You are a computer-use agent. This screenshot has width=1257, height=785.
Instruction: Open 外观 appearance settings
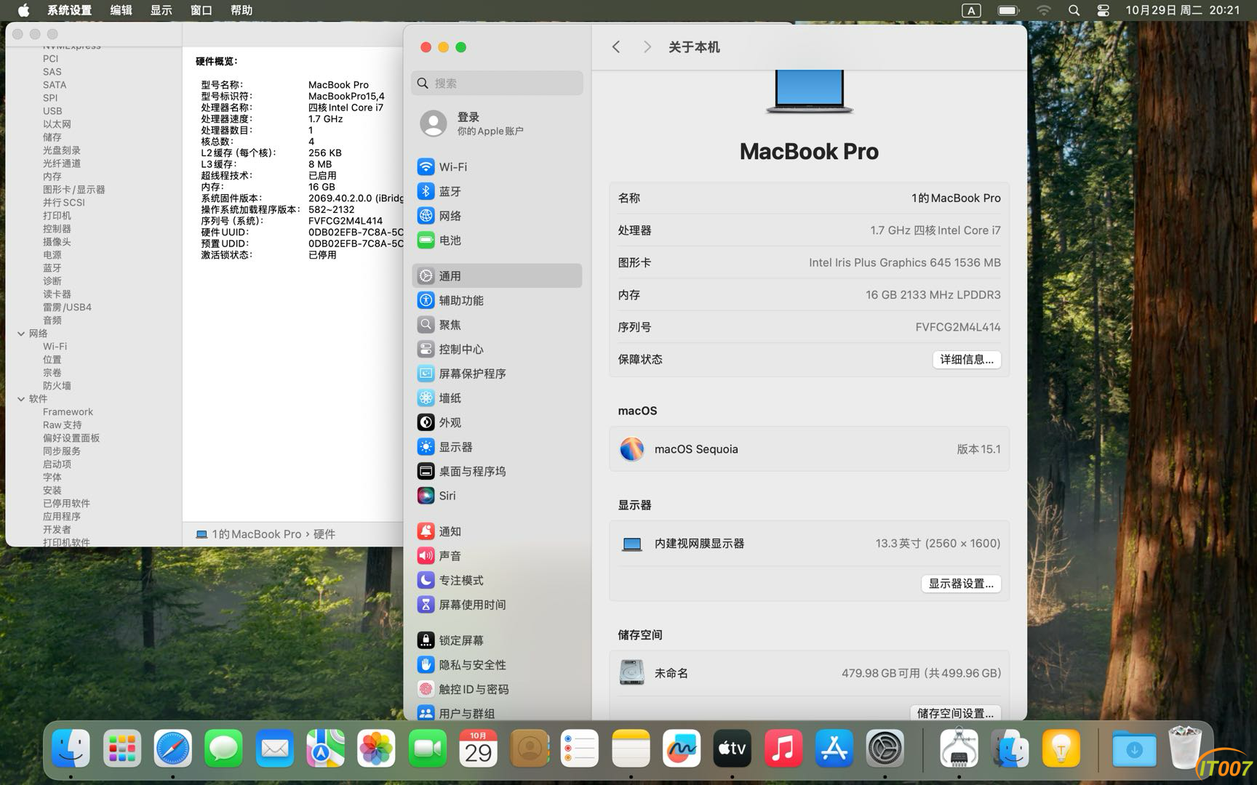pyautogui.click(x=497, y=422)
